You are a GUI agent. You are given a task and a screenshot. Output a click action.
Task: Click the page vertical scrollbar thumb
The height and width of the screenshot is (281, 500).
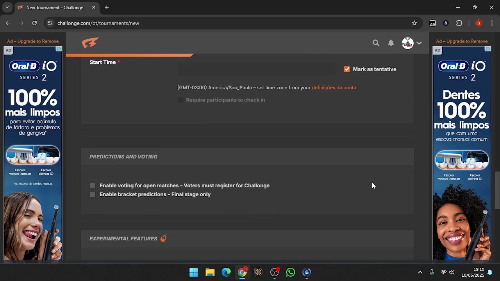497,190
